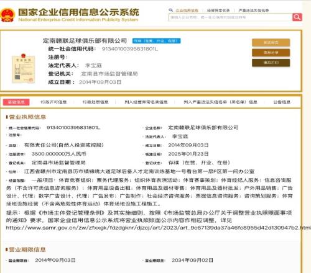Screen dimensions: 311x273
Task: Click the header legal representative name 李宝庭
Action: (x=93, y=66)
